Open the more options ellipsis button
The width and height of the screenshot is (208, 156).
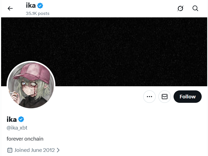pyautogui.click(x=150, y=97)
